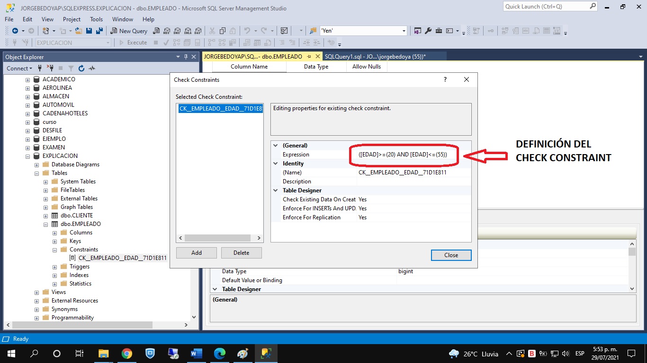Select the dbo.EMPLEADO table in the tree
647x363 pixels.
click(x=81, y=224)
